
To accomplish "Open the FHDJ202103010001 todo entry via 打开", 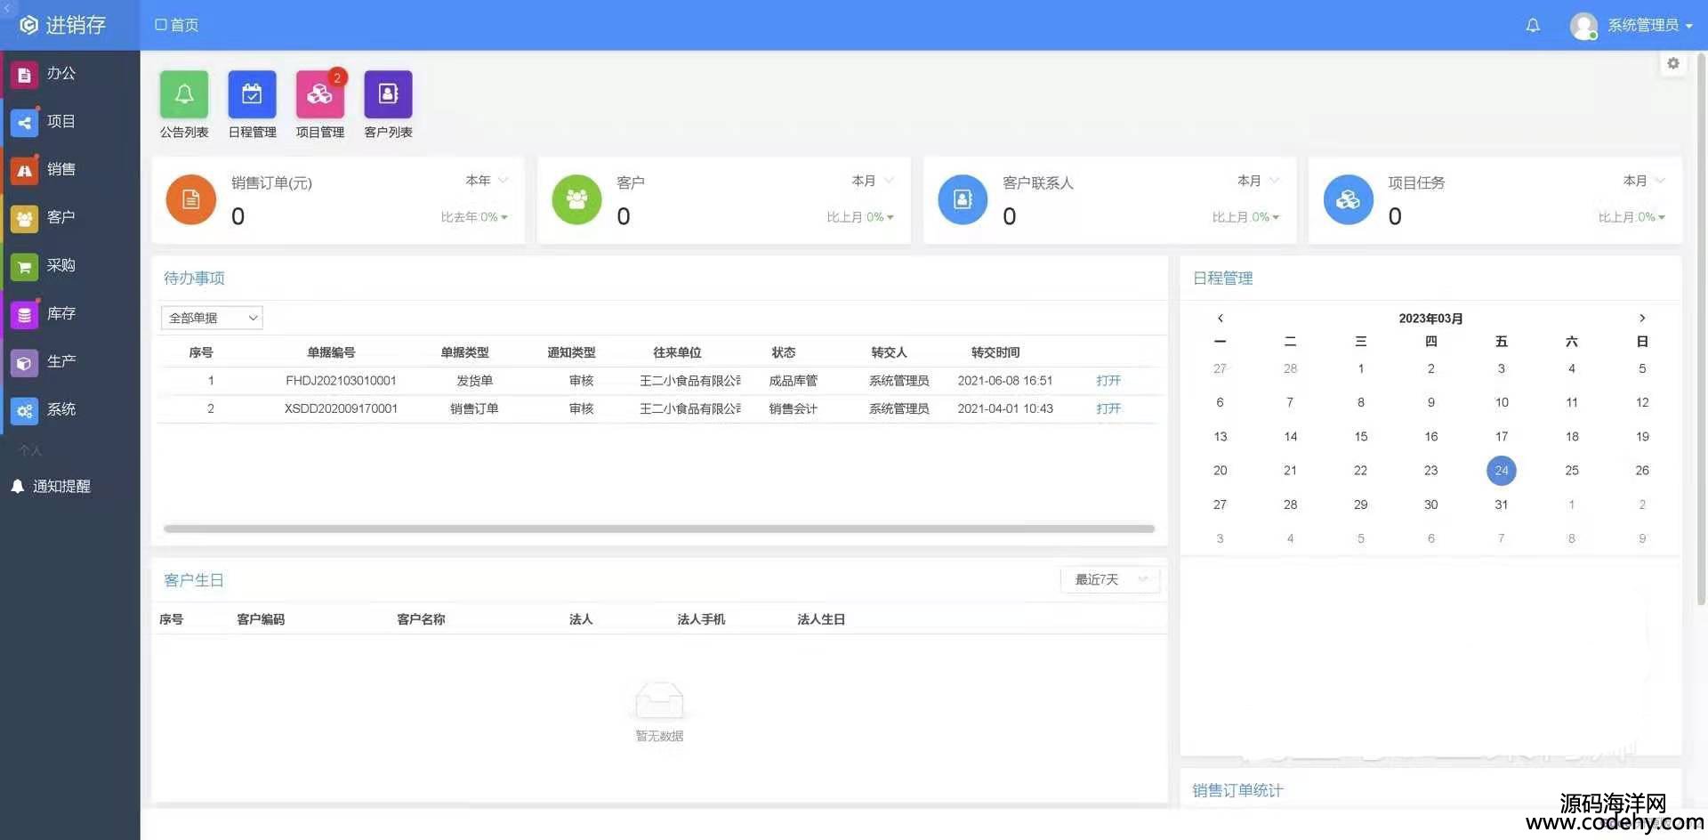I will tap(1108, 381).
